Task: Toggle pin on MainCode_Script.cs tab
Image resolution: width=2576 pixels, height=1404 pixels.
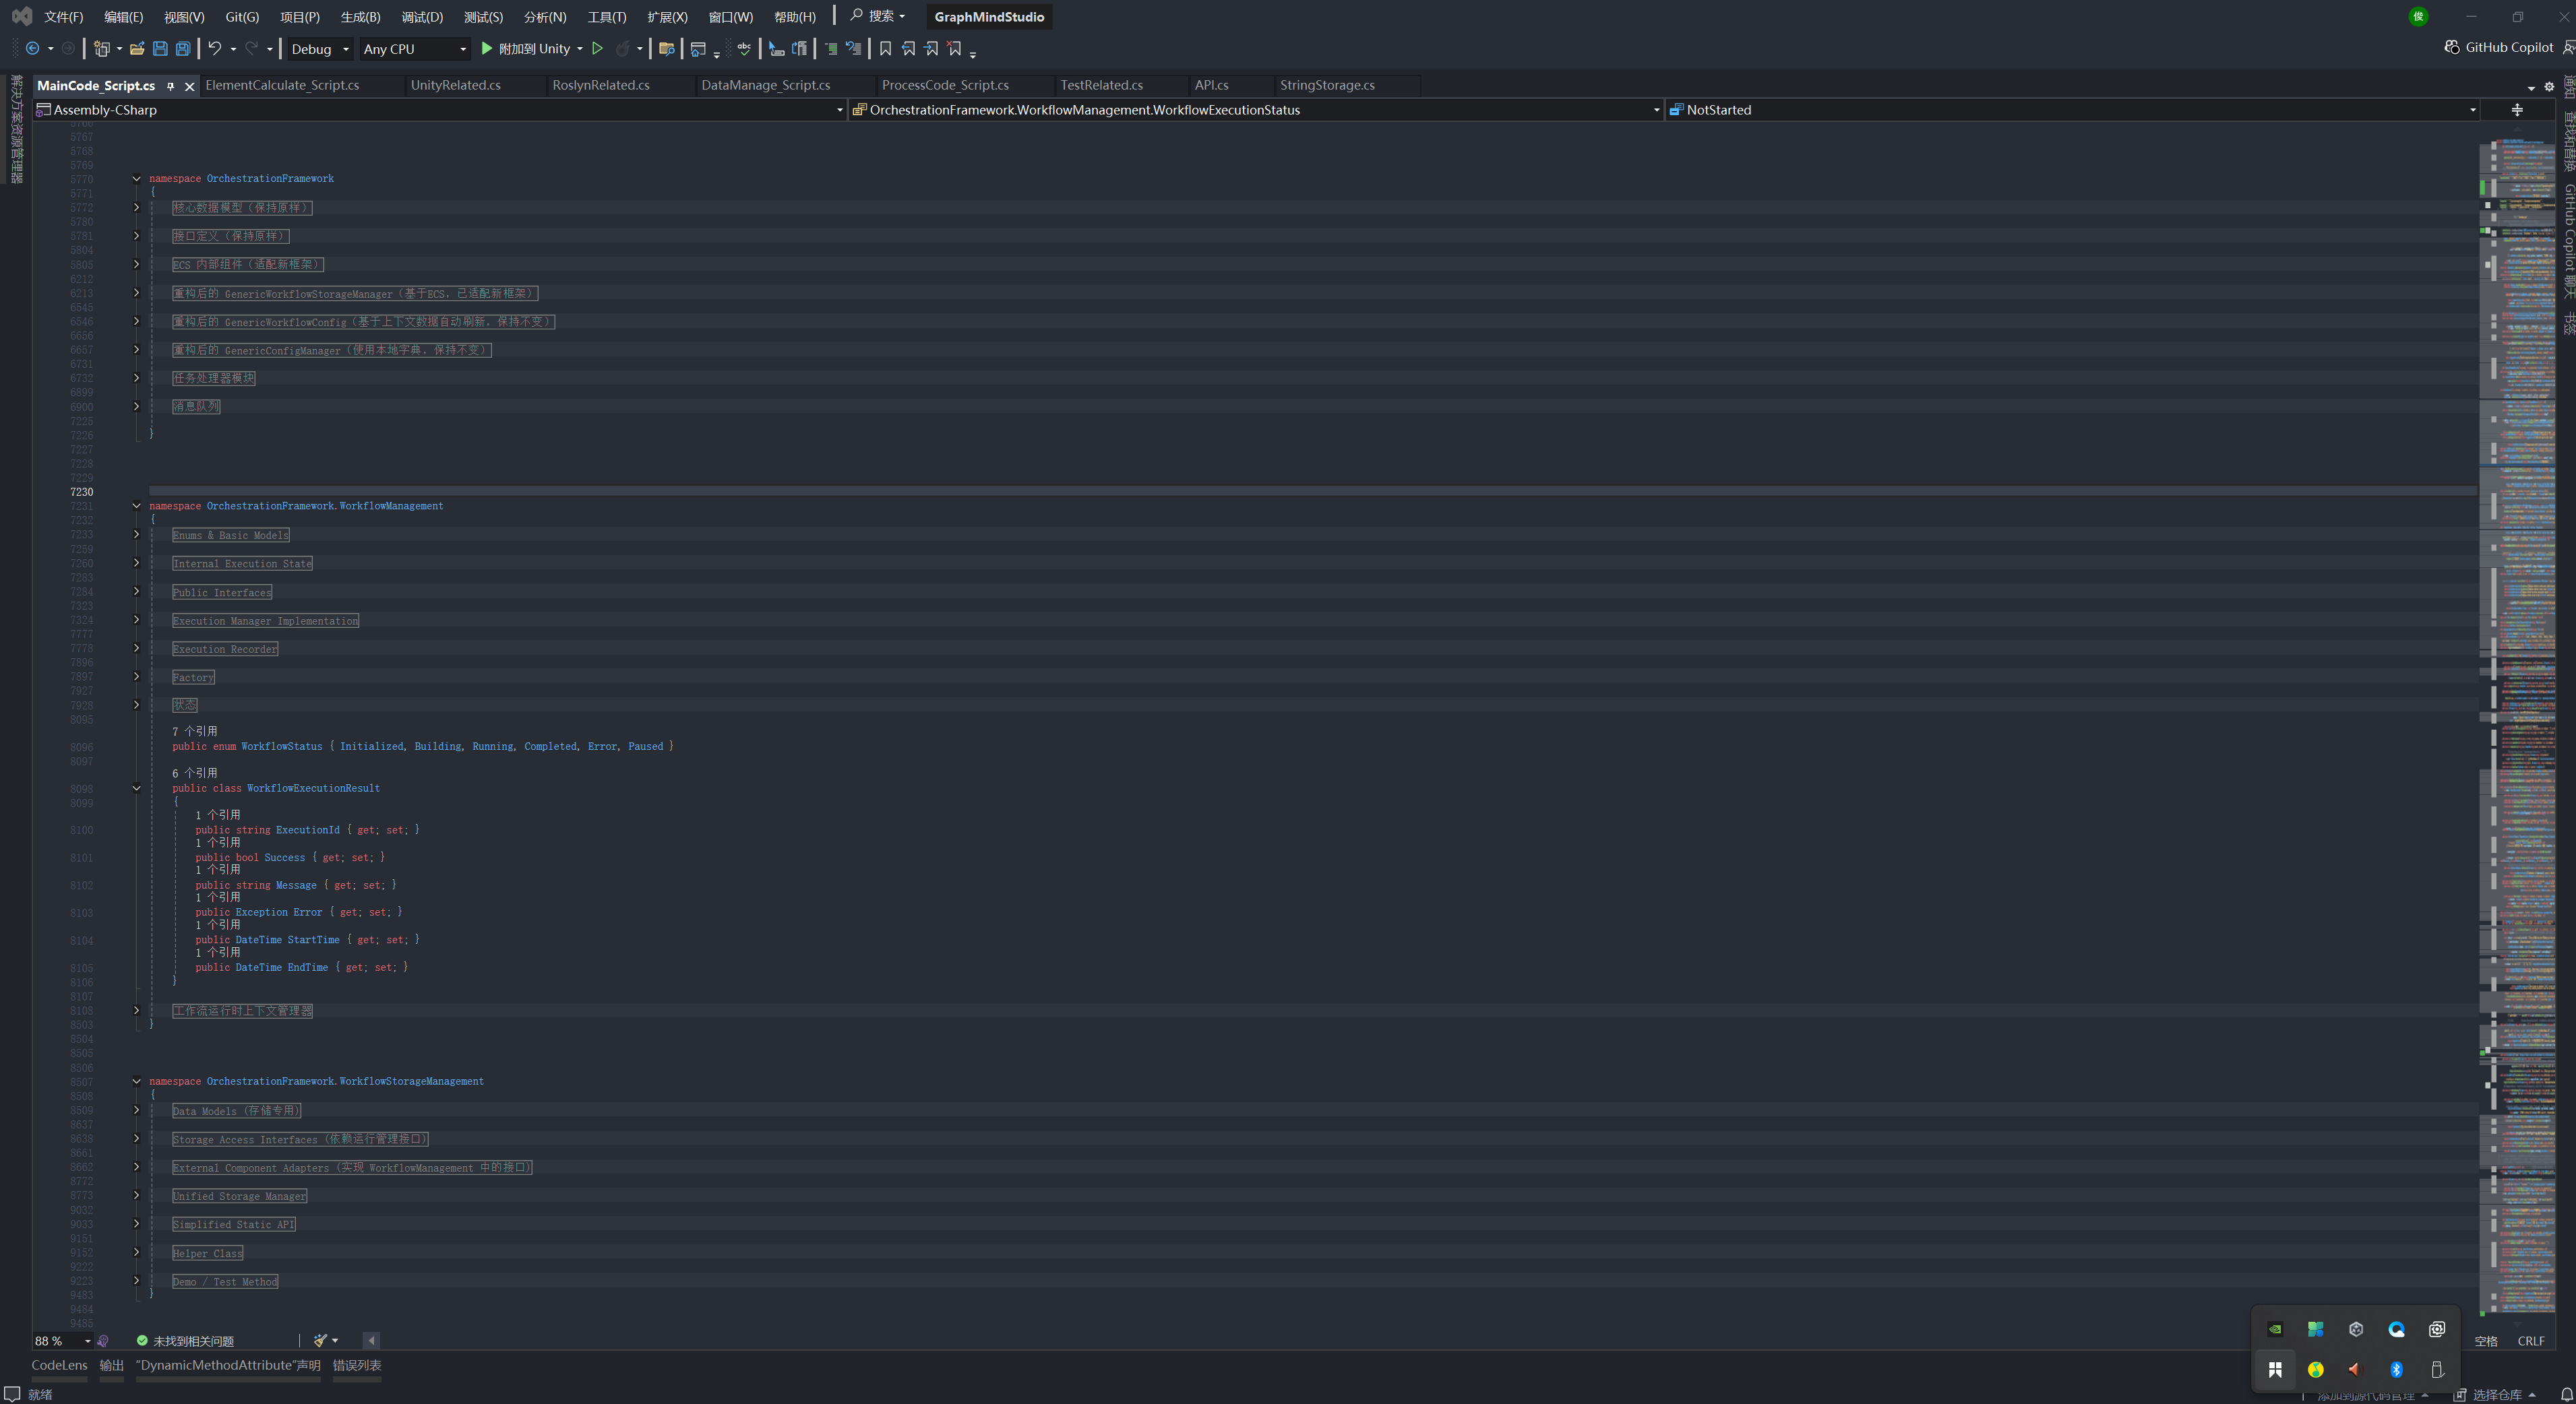Action: [x=171, y=86]
